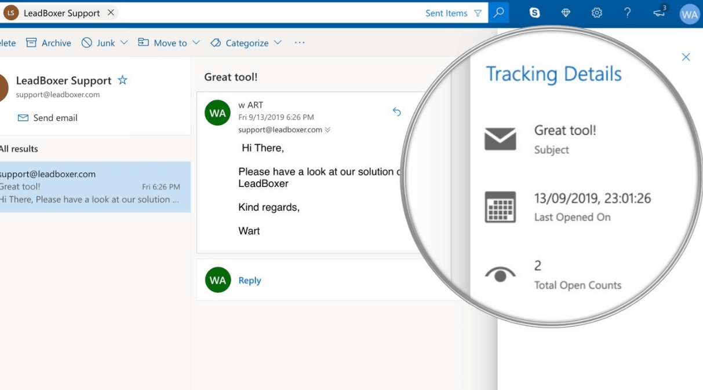The height and width of the screenshot is (390, 703).
Task: Click the LS avatar in search chip
Action: [x=10, y=13]
